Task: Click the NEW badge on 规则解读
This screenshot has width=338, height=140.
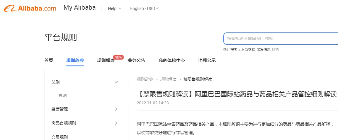Action: tap(118, 57)
